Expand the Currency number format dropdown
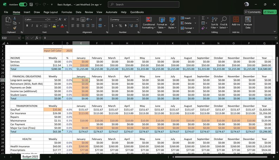The width and height of the screenshot is (279, 160). click(137, 20)
